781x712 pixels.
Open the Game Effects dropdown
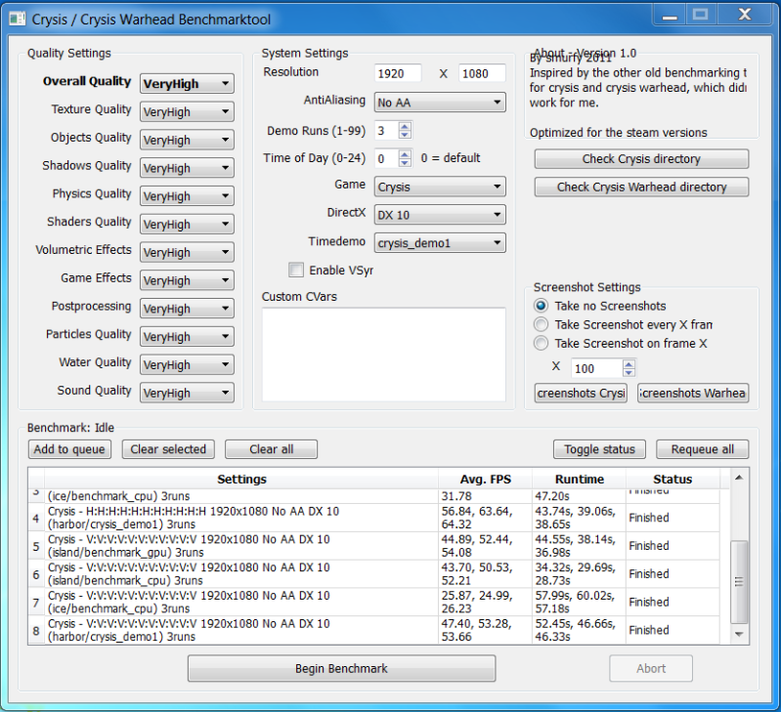tap(187, 280)
